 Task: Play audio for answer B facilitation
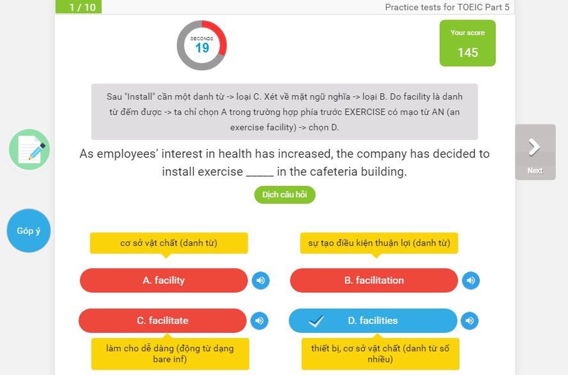470,280
